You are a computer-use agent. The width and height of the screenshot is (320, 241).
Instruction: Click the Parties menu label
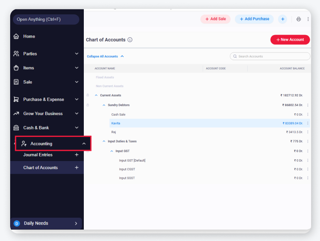30,54
